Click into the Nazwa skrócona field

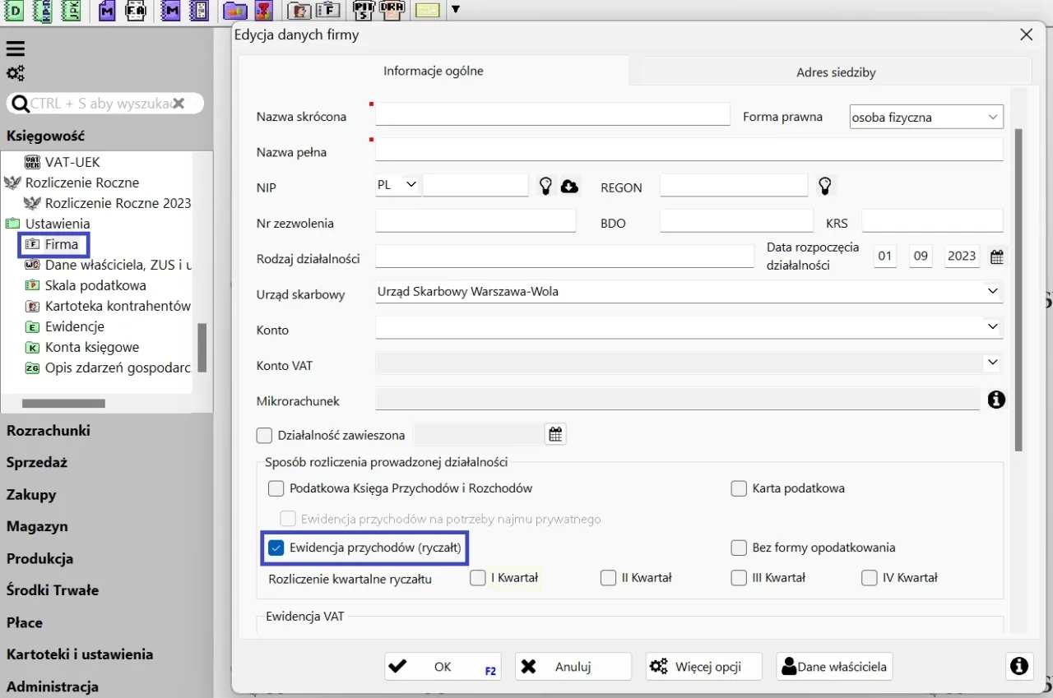point(552,114)
